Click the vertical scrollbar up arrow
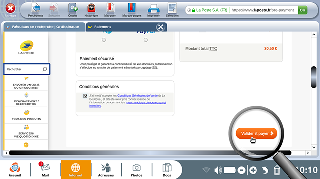 314,35
